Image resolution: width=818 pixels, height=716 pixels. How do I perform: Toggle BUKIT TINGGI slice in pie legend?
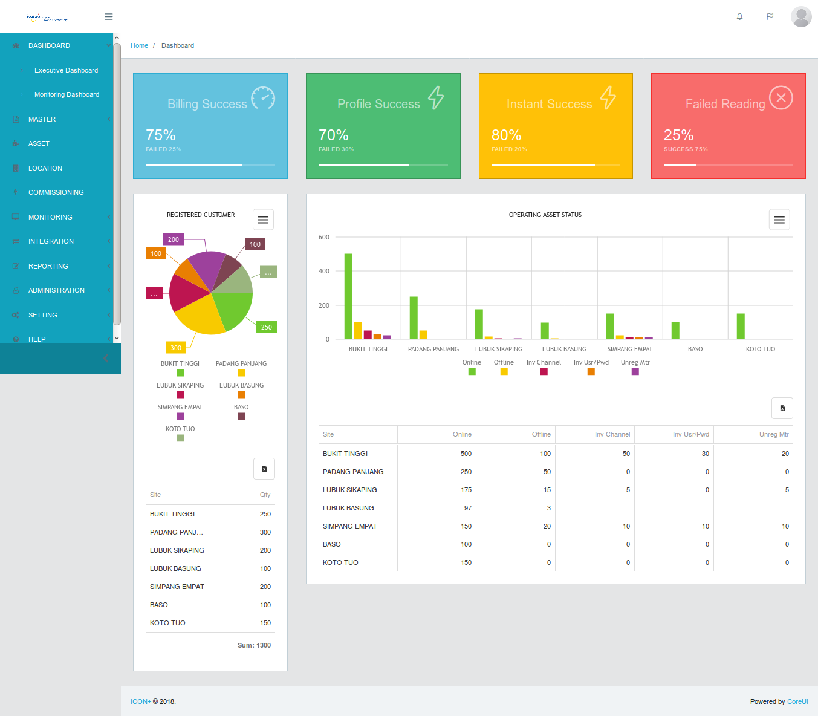(x=180, y=368)
